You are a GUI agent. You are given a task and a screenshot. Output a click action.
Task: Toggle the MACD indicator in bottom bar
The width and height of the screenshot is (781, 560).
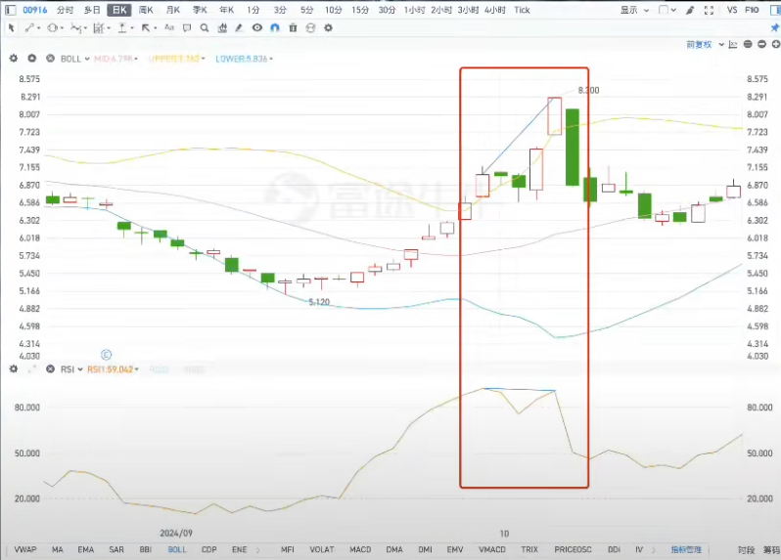pos(359,549)
